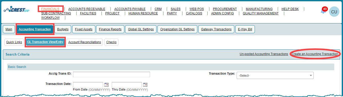
Task: Click the From Date input field
Action: [x=88, y=85]
